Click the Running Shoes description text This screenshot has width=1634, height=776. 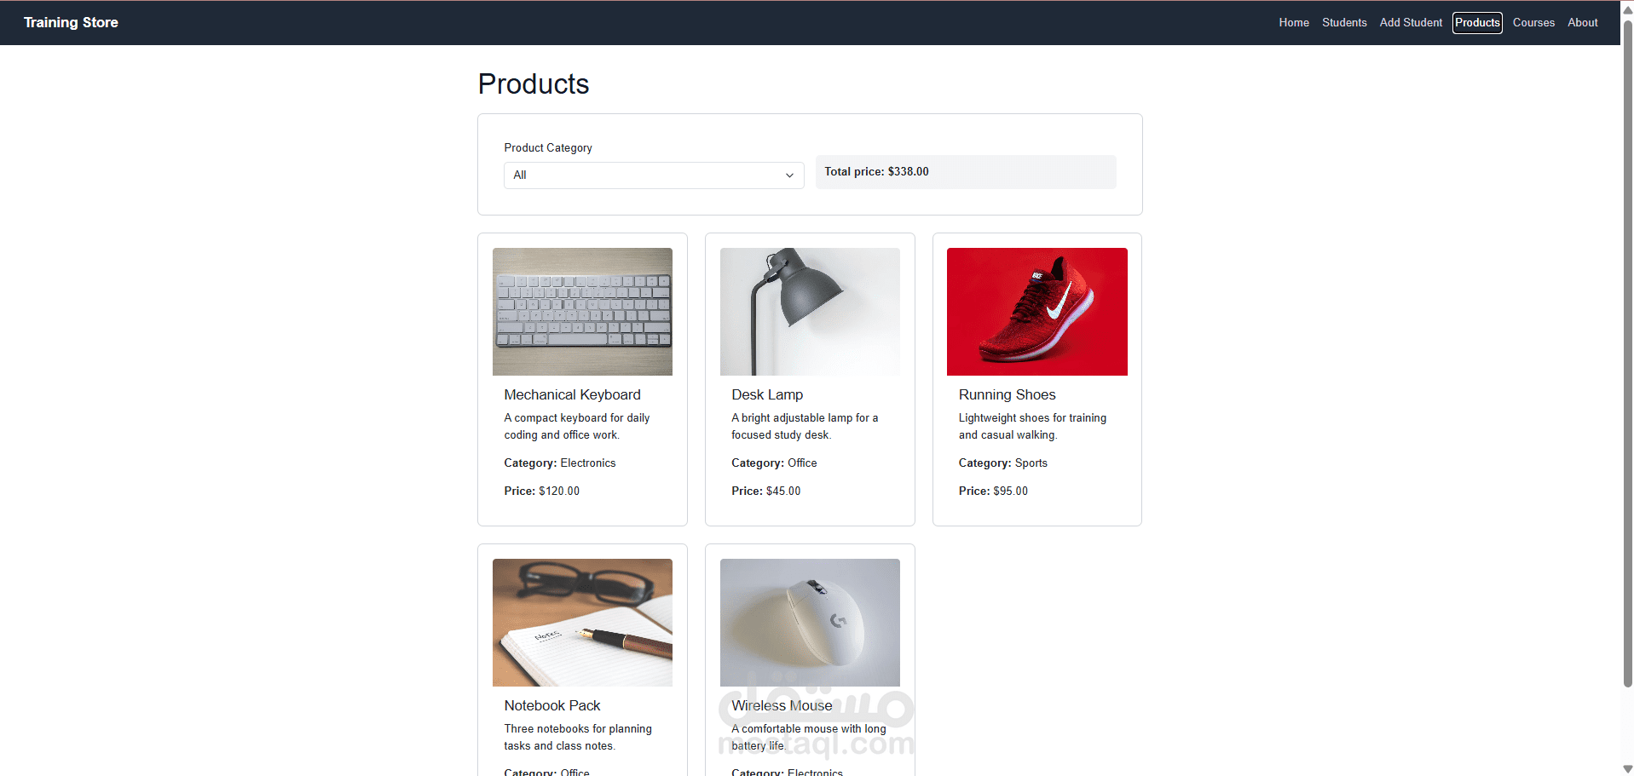point(1032,426)
